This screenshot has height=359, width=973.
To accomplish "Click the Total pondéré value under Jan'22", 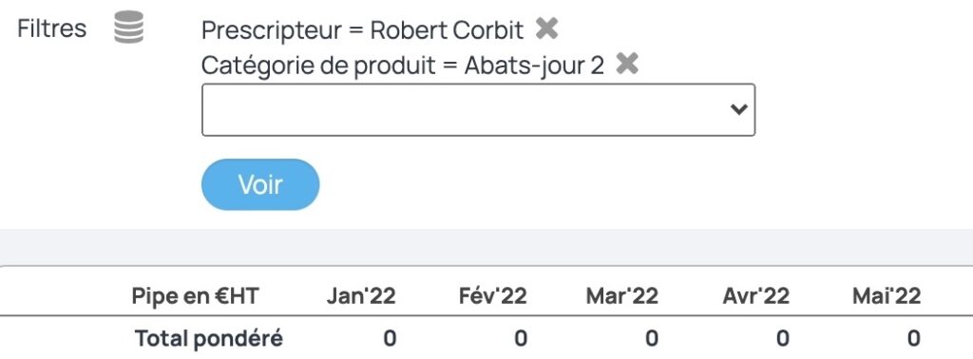I will (390, 338).
